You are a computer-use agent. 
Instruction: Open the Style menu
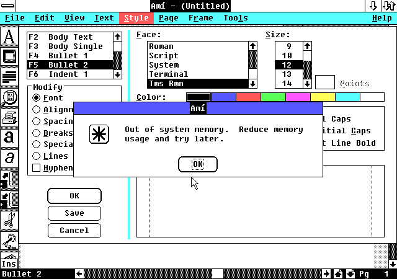(x=136, y=18)
